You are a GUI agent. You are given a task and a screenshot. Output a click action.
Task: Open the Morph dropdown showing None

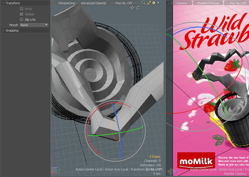tap(34, 25)
